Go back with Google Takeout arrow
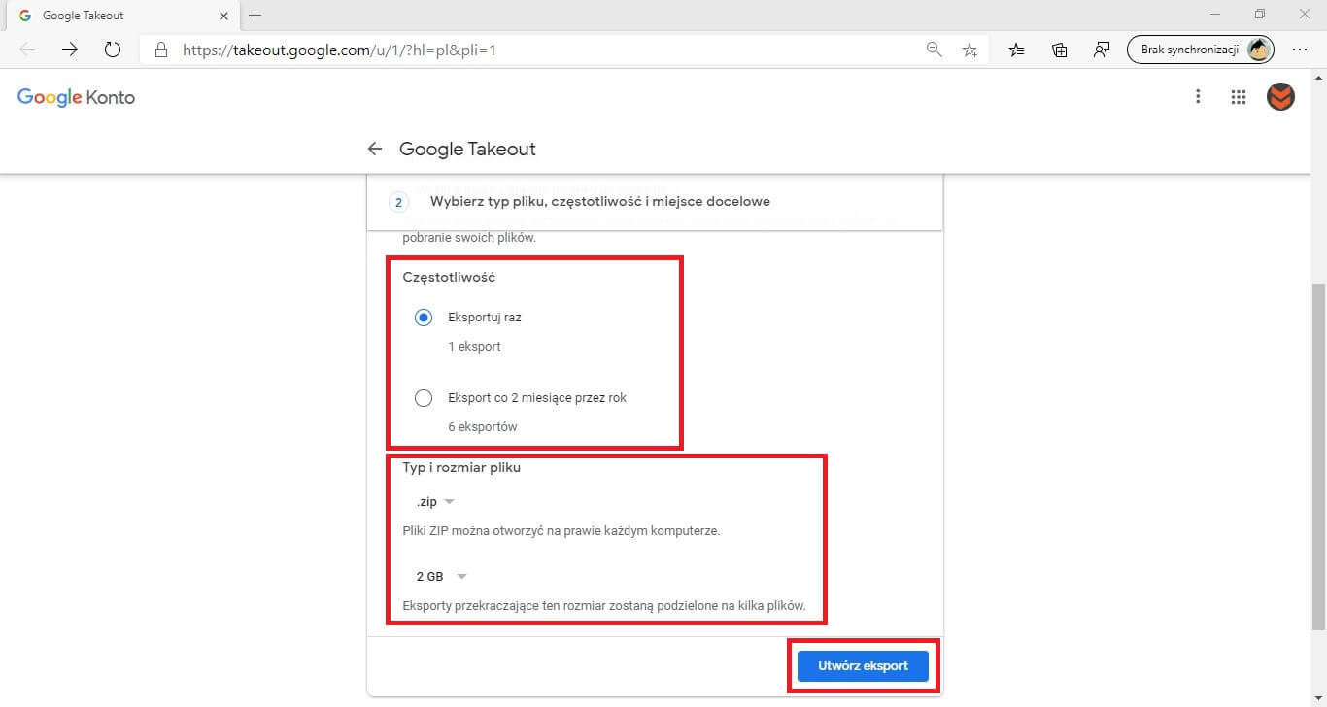The width and height of the screenshot is (1327, 707). click(x=375, y=149)
